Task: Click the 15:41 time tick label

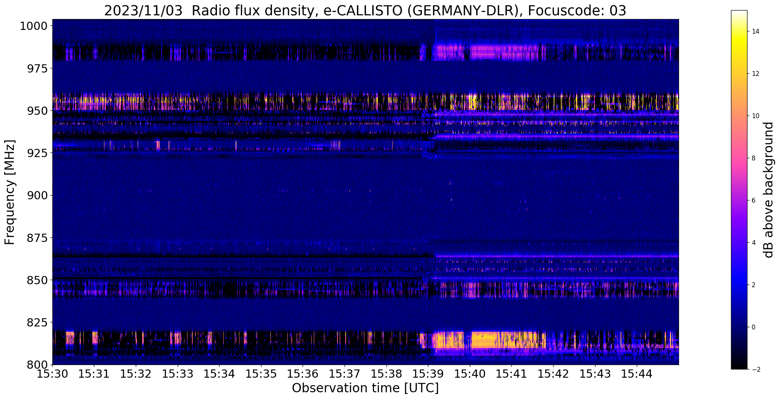Action: click(x=512, y=374)
